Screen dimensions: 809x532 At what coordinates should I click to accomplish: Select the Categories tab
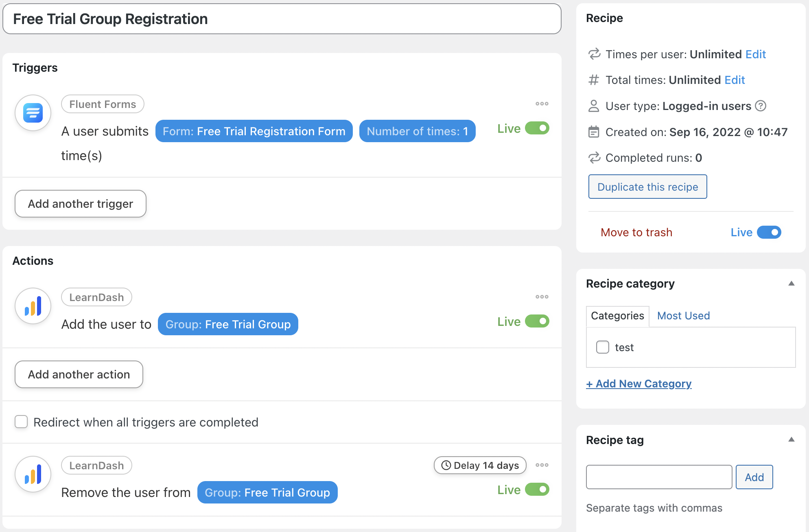click(617, 316)
